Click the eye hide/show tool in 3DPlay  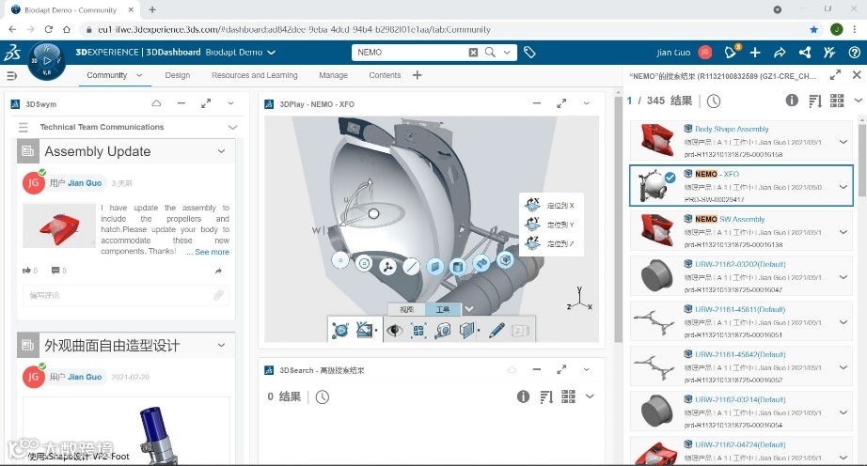tap(394, 331)
